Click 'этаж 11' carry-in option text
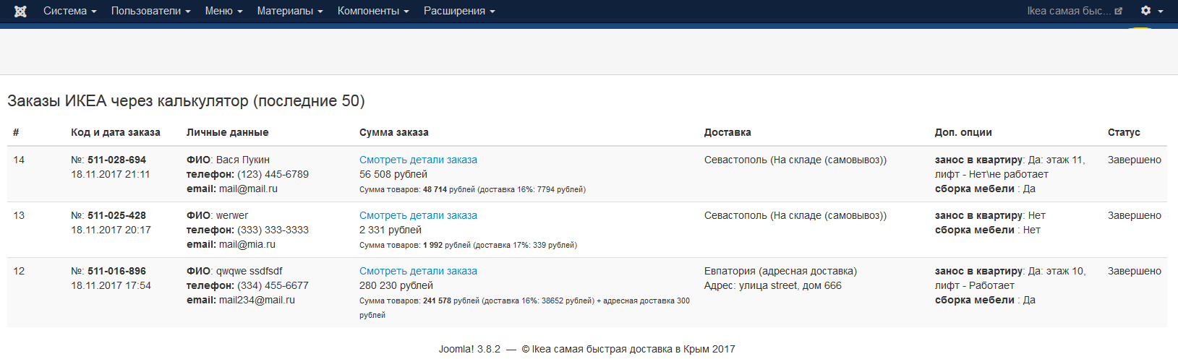The image size is (1178, 359). (1065, 160)
